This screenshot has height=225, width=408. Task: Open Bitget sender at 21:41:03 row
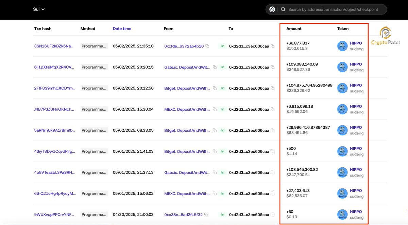[187, 151]
